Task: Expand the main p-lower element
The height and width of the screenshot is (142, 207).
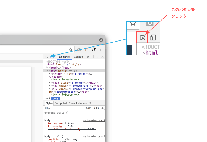Action: tap(49, 83)
